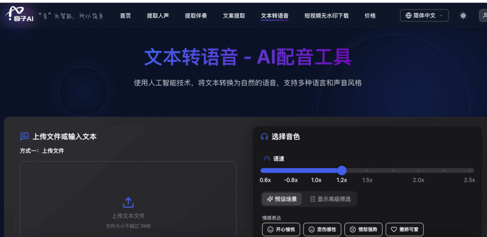Screen dimensions: 487x237
Task: Open the user account icon
Action: coord(483,16)
